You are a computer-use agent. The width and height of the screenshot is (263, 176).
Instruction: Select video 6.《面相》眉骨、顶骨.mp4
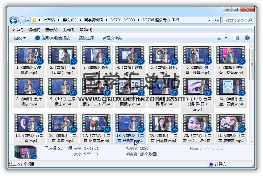[198, 61]
